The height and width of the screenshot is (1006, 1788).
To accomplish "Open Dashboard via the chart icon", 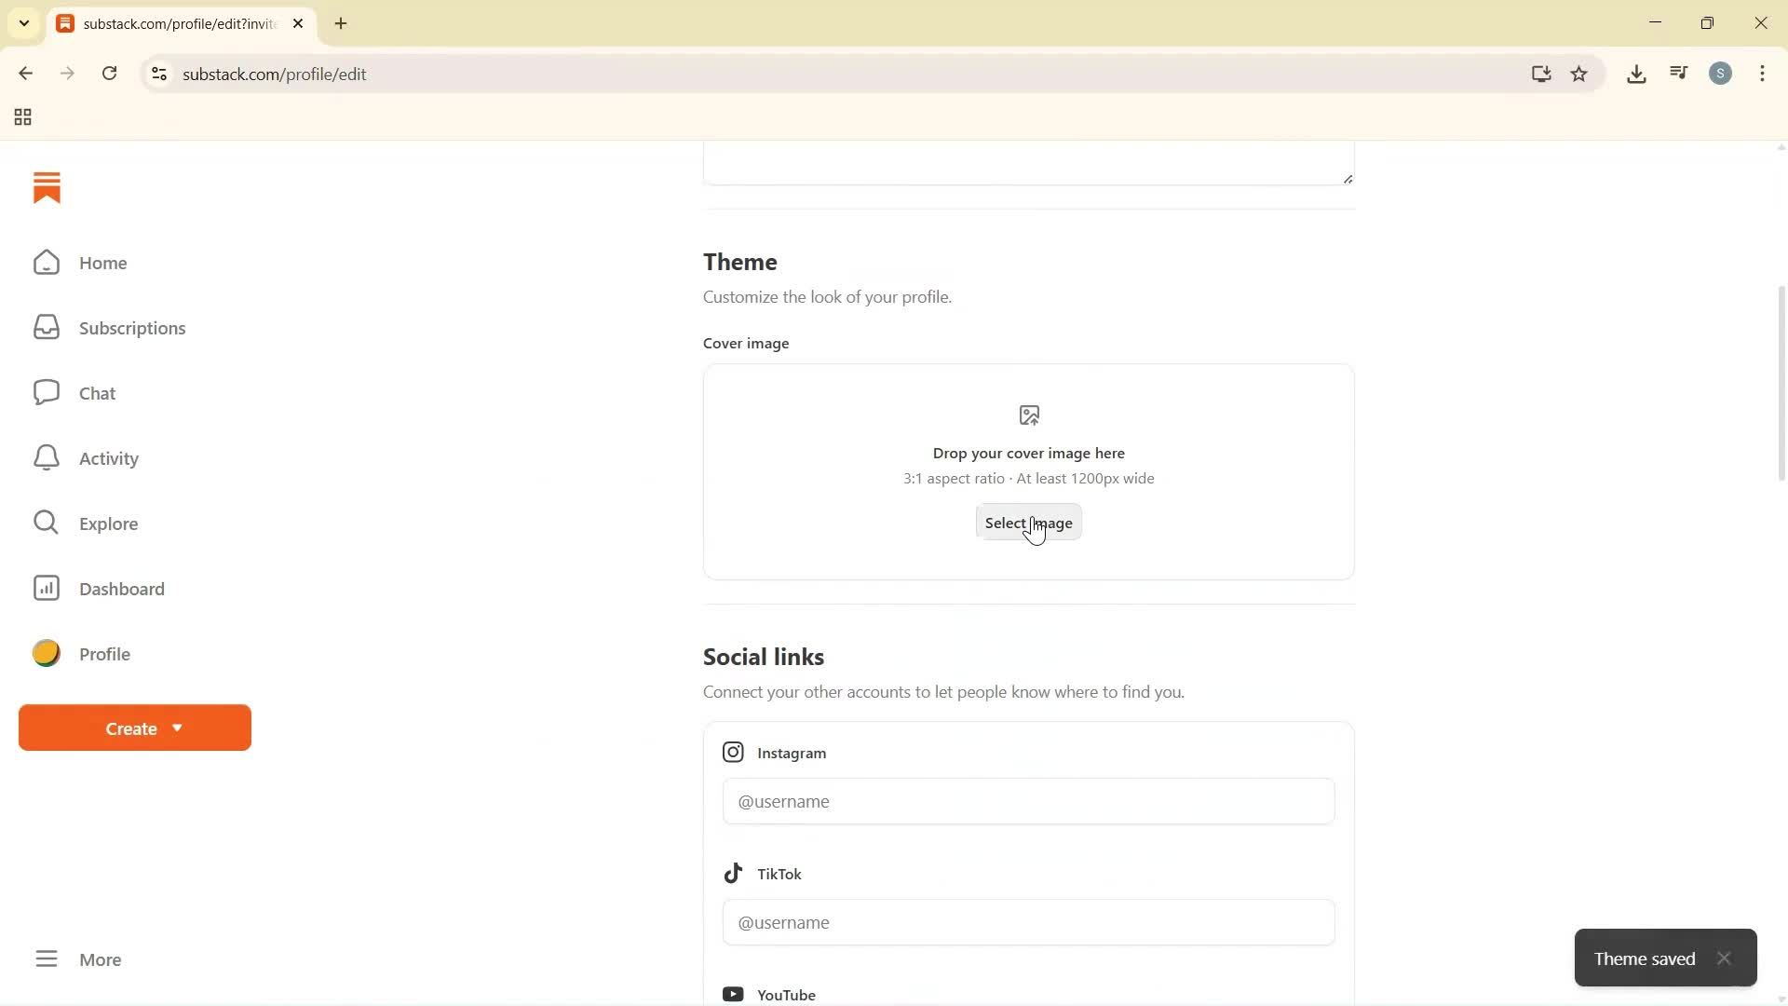I will (x=46, y=588).
